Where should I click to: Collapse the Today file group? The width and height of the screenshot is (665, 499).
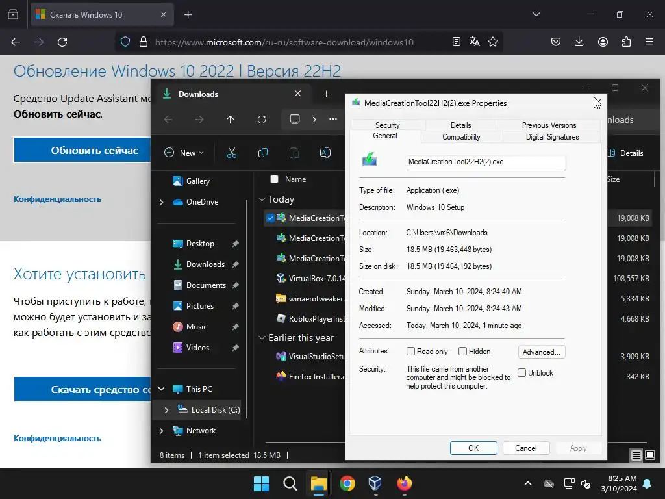point(262,199)
